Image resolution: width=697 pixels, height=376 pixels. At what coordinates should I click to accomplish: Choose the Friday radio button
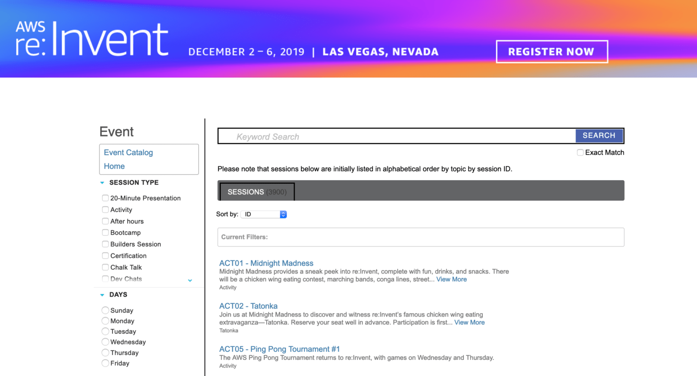click(x=105, y=363)
